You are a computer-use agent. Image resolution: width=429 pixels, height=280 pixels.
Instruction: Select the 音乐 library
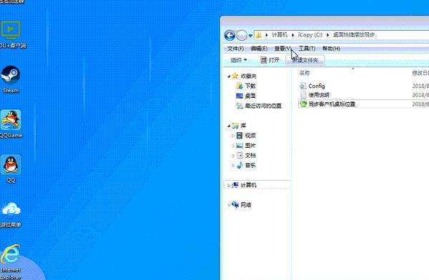pyautogui.click(x=250, y=165)
